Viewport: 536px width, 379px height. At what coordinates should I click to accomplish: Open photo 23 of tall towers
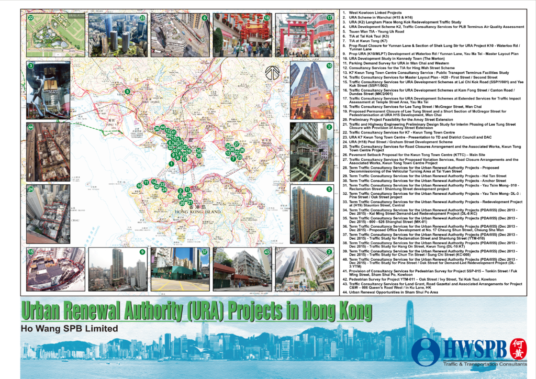[118, 35]
